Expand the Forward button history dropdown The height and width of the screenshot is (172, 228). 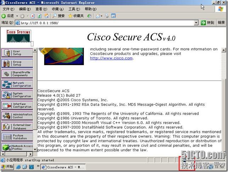tap(27, 16)
